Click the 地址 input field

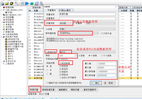point(67,56)
